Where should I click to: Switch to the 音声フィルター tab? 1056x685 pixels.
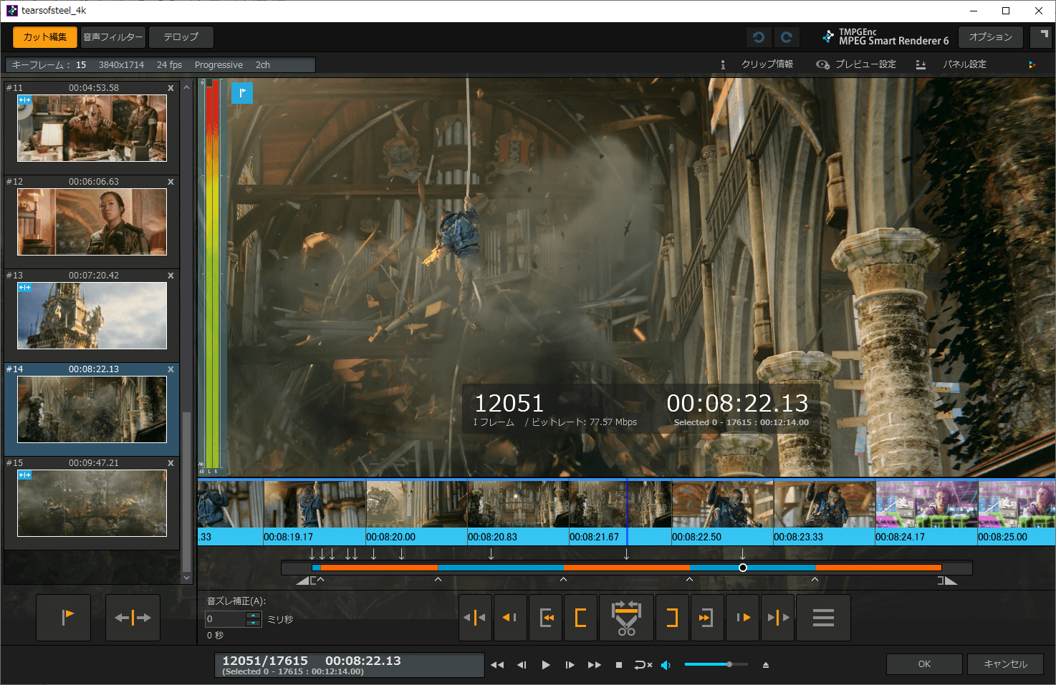pos(113,37)
